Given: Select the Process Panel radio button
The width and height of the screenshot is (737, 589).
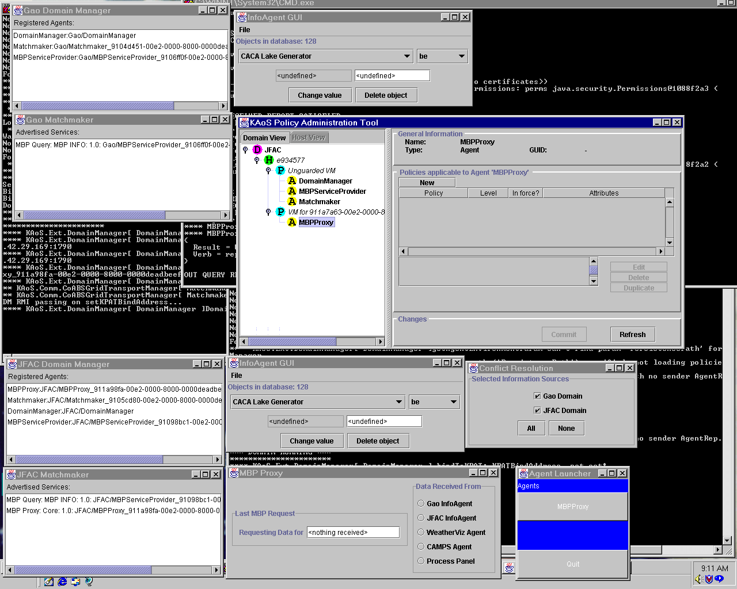Looking at the screenshot, I should point(421,561).
